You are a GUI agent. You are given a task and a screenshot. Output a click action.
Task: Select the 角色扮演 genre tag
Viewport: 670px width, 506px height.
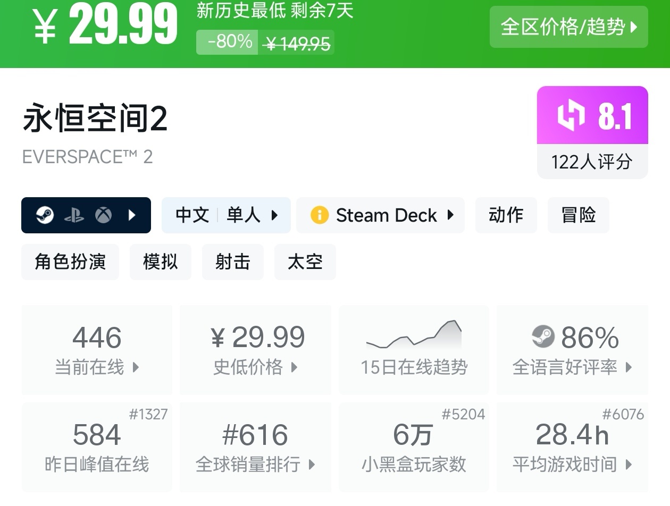[x=70, y=262]
